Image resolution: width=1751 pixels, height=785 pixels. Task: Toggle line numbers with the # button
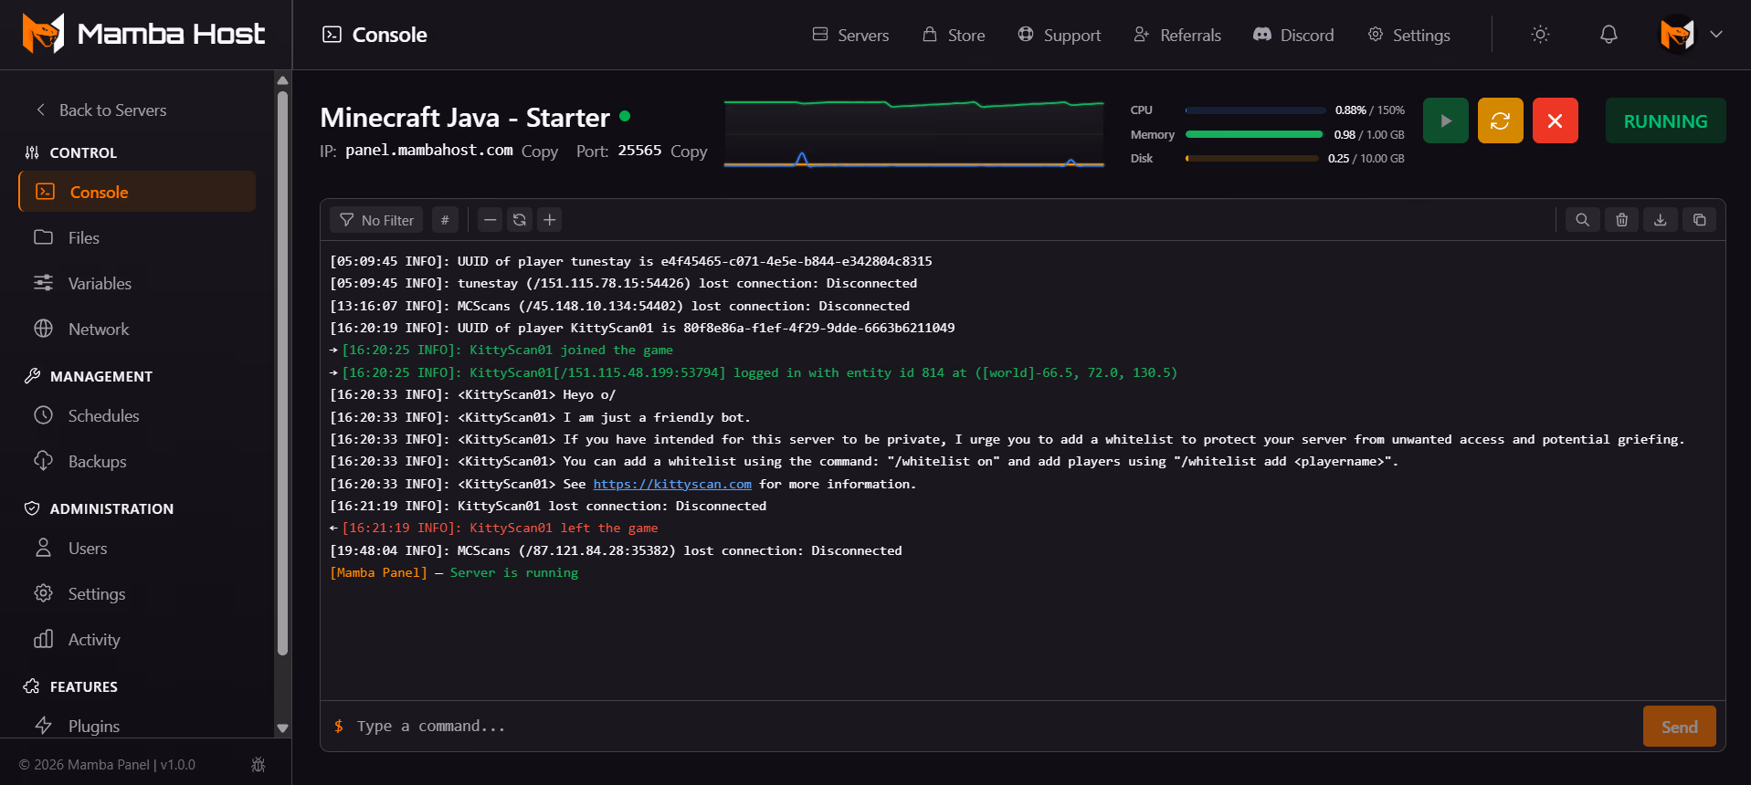(x=445, y=220)
